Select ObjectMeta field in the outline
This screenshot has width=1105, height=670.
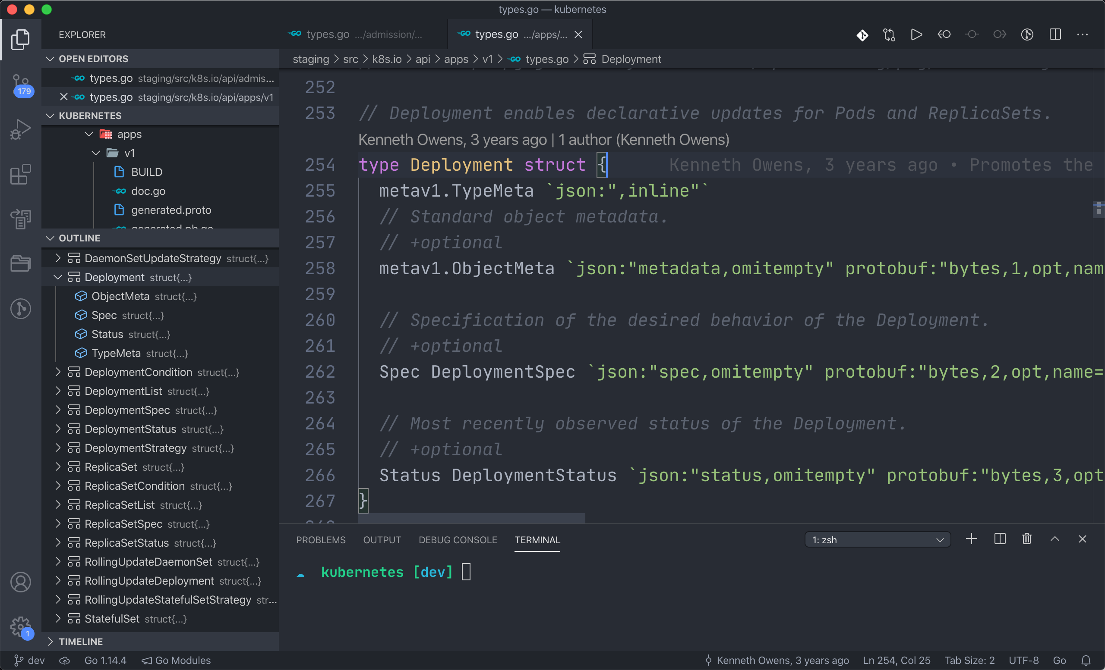(x=120, y=296)
